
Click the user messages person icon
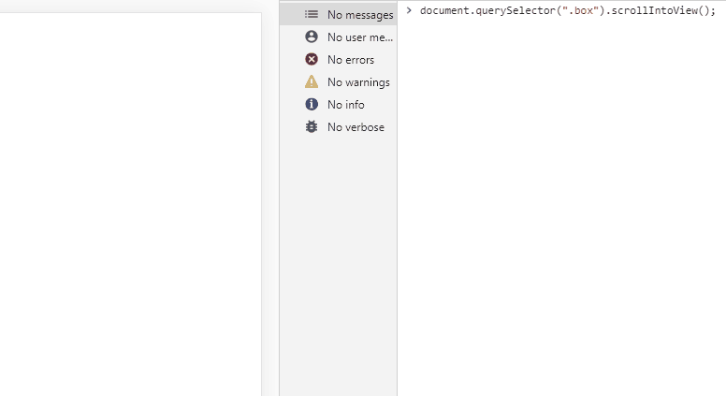coord(312,37)
